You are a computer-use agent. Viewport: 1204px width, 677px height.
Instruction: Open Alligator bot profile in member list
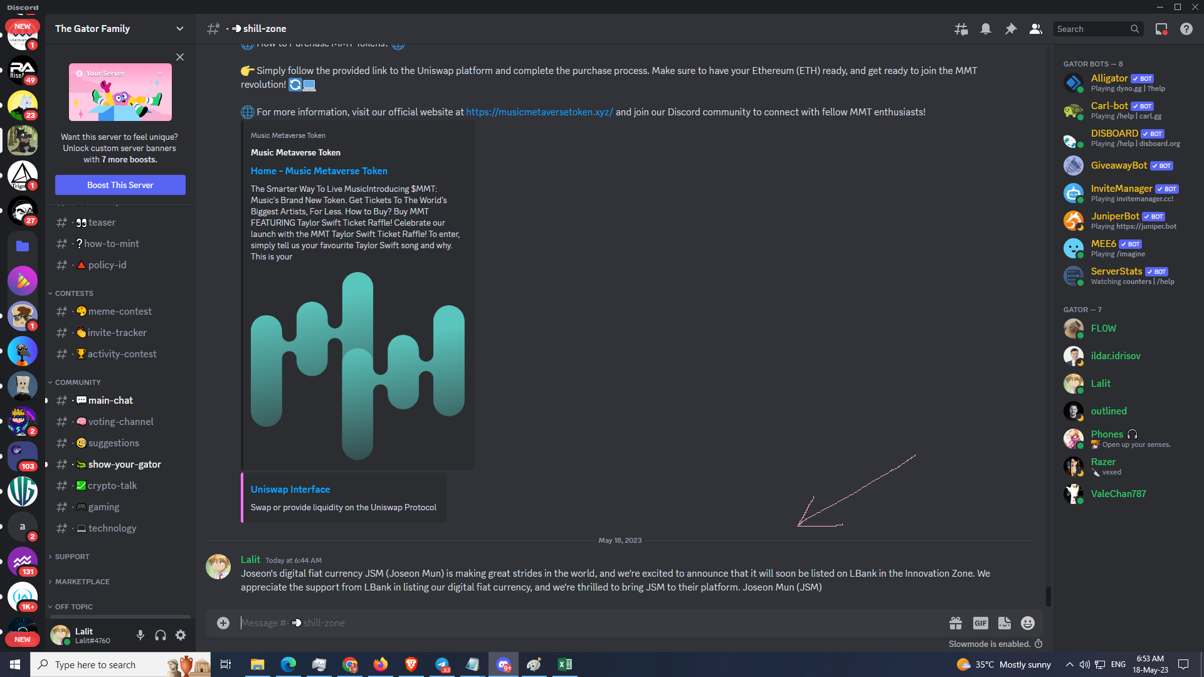click(1127, 83)
